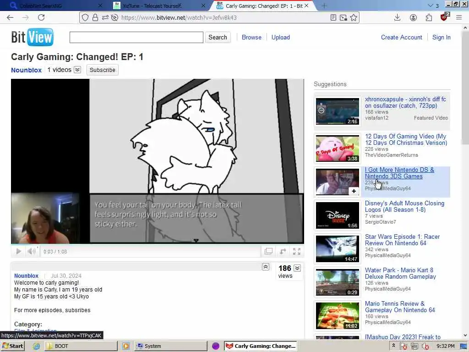Open a new browser tab
The image size is (469, 352).
[x=324, y=5]
